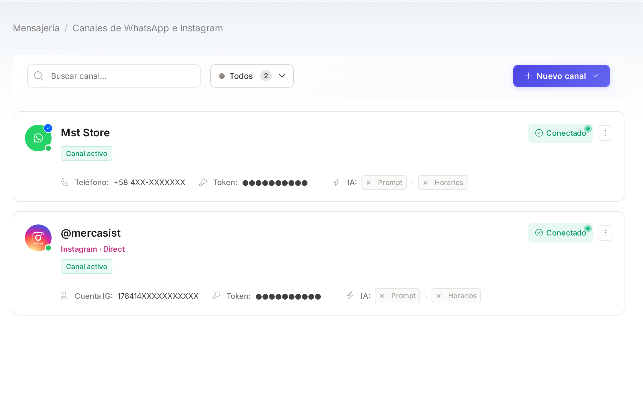This screenshot has width=643, height=406.
Task: Click the Instagram · Direct label
Action: (x=93, y=249)
